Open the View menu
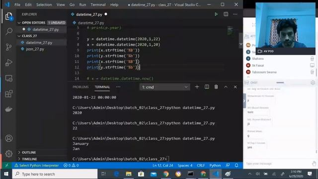Image resolution: width=318 pixels, height=179 pixels. click(61, 4)
